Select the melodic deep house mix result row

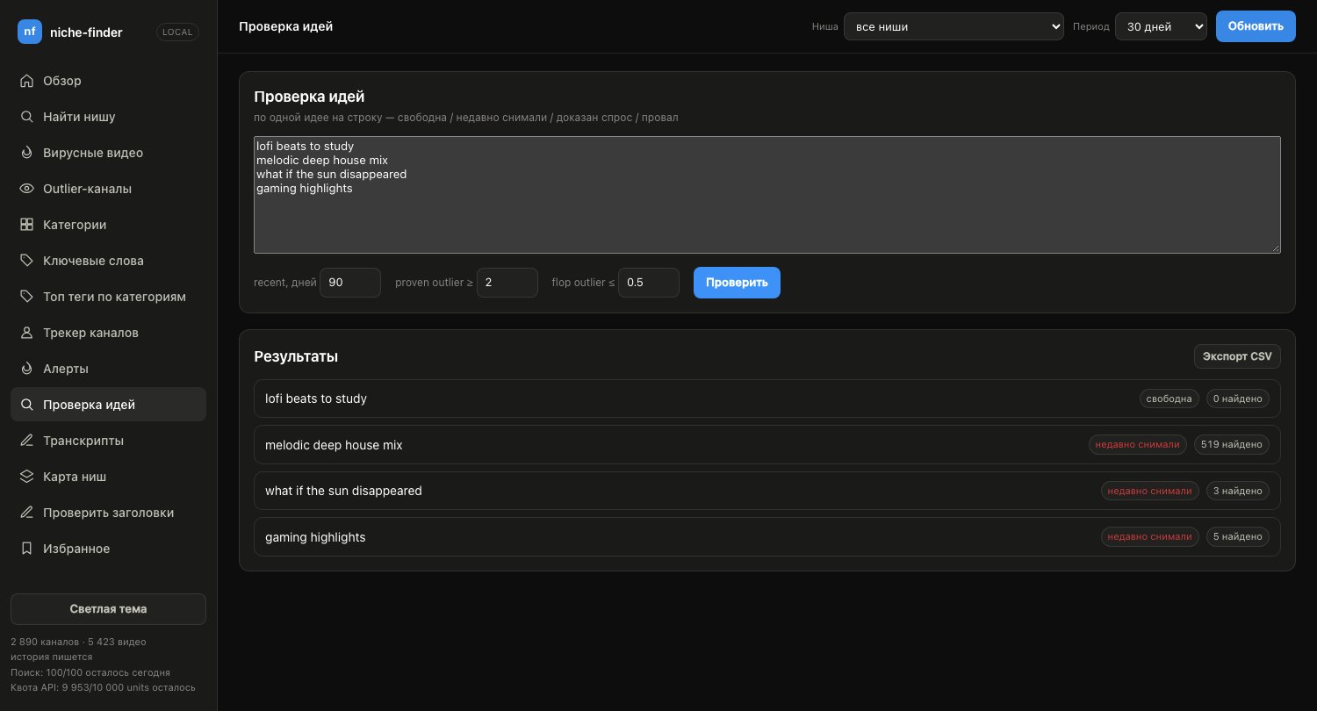[x=767, y=445]
